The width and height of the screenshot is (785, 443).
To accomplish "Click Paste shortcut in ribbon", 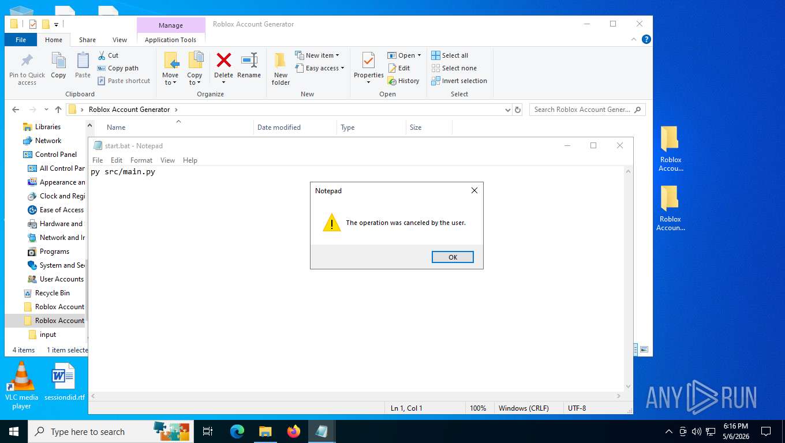I will pos(124,81).
